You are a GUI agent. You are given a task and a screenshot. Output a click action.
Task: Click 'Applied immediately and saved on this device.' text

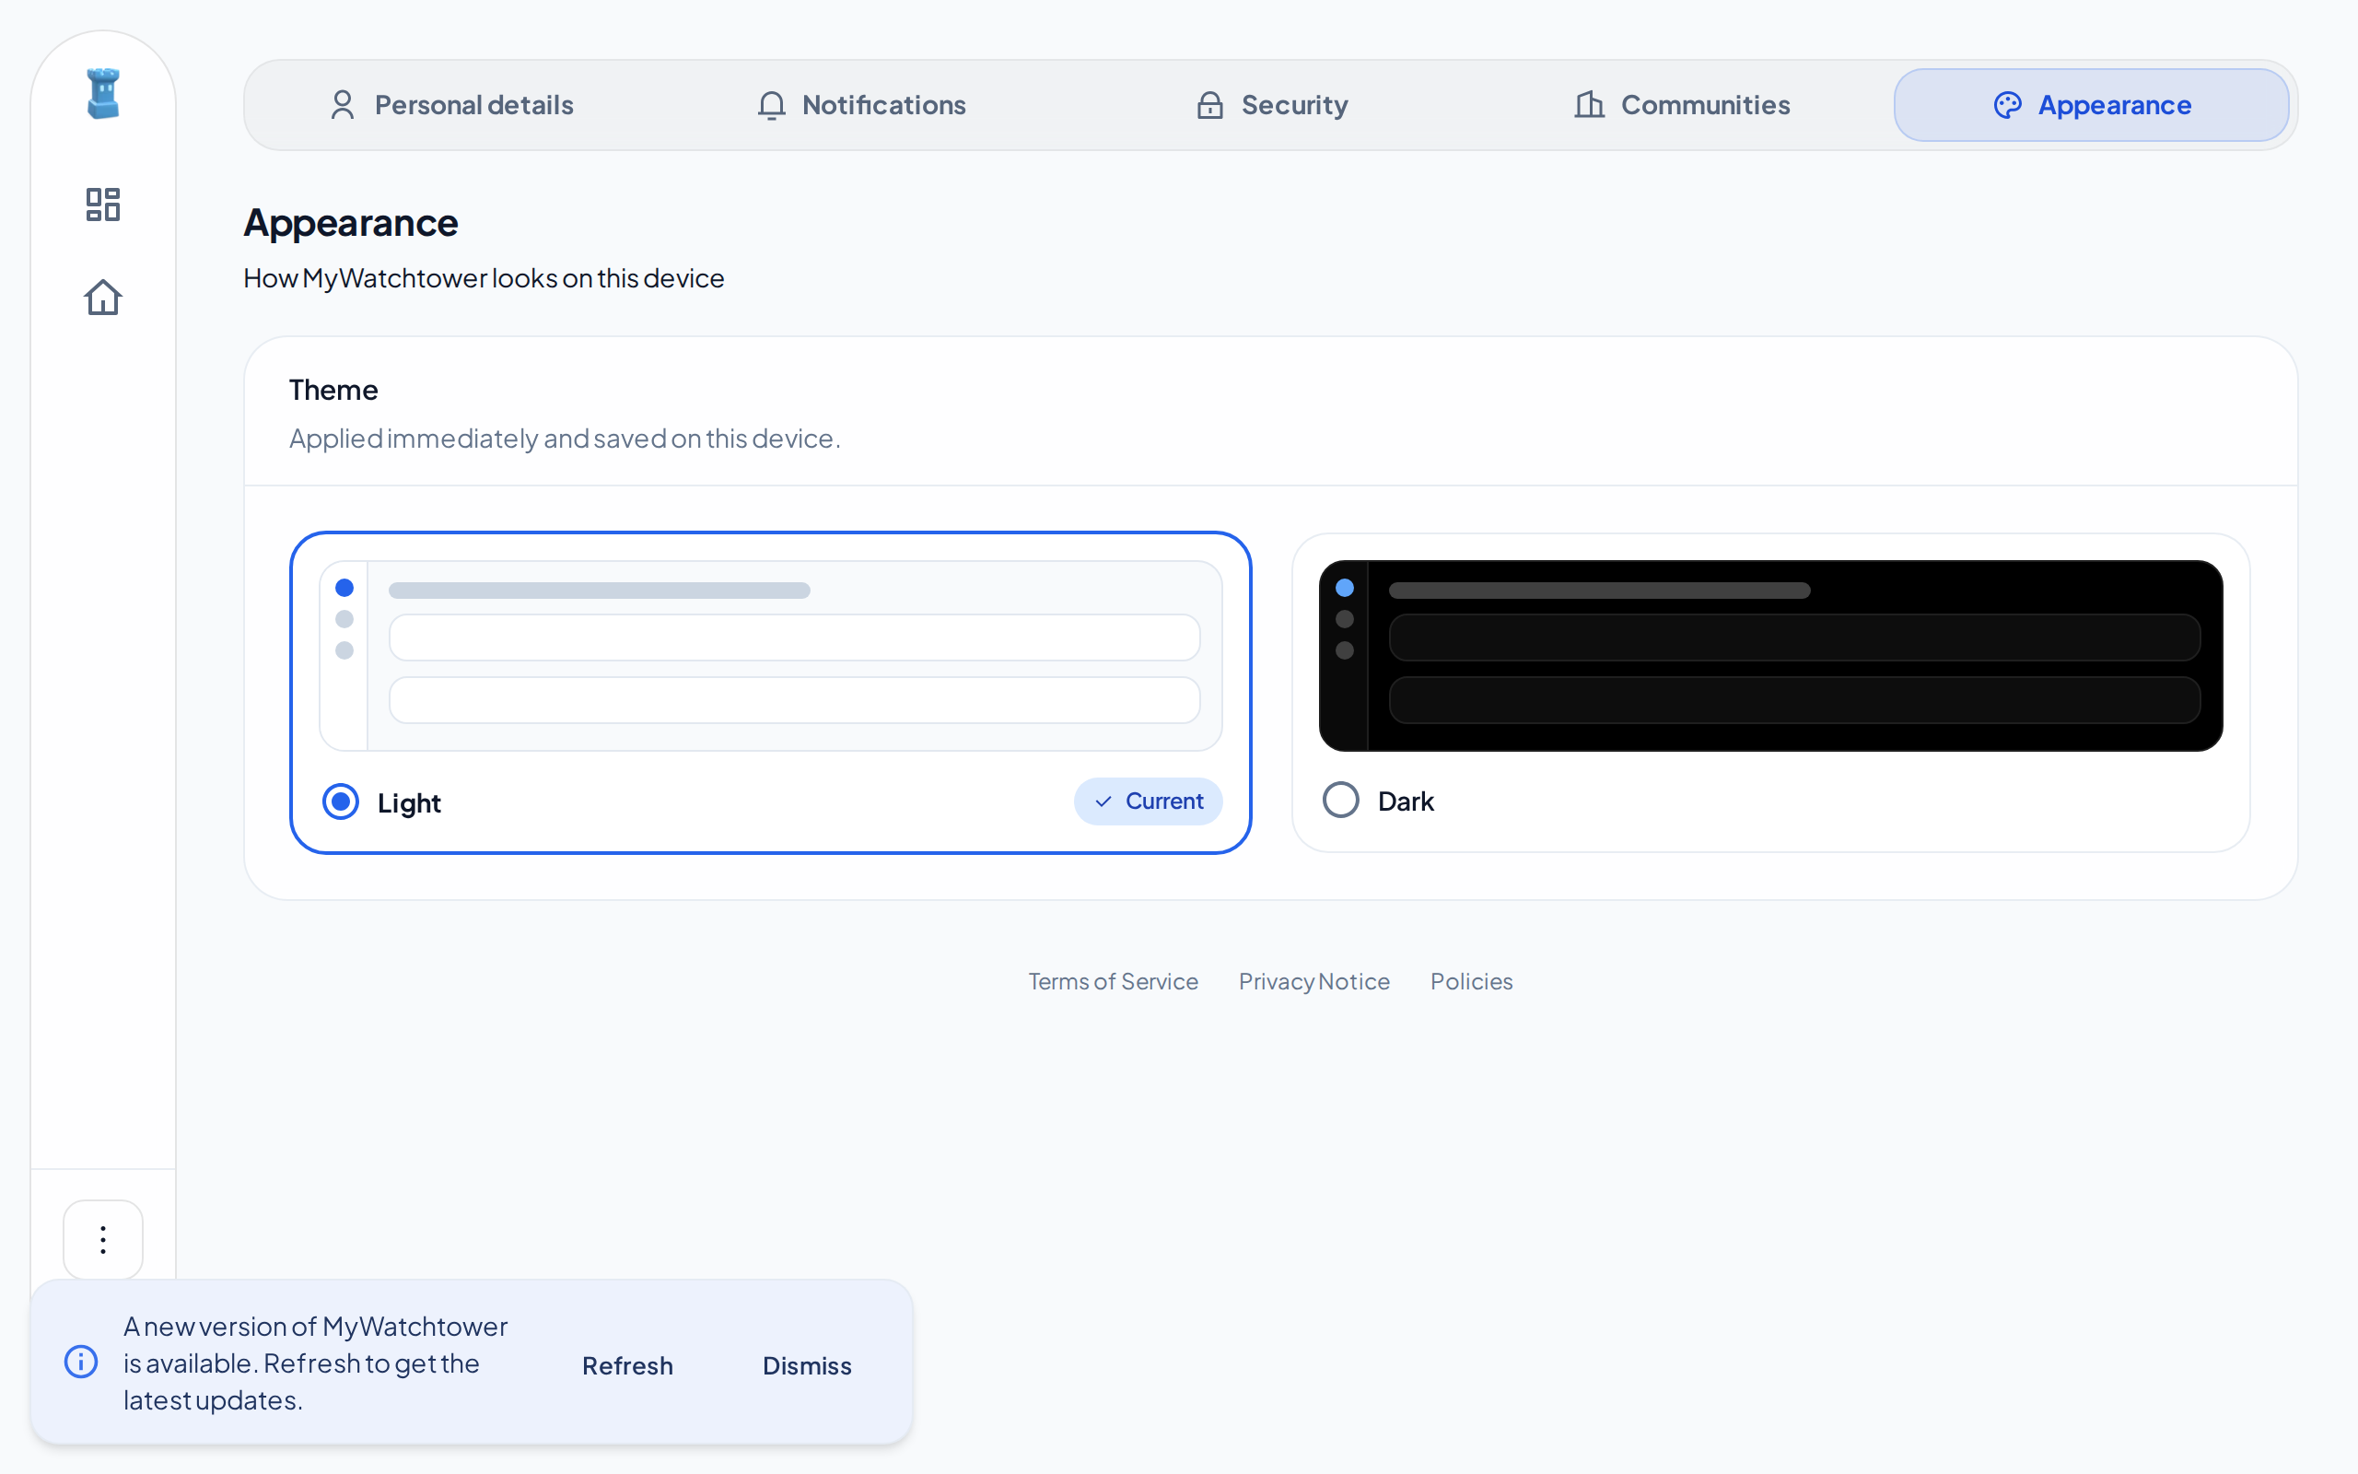tap(564, 439)
